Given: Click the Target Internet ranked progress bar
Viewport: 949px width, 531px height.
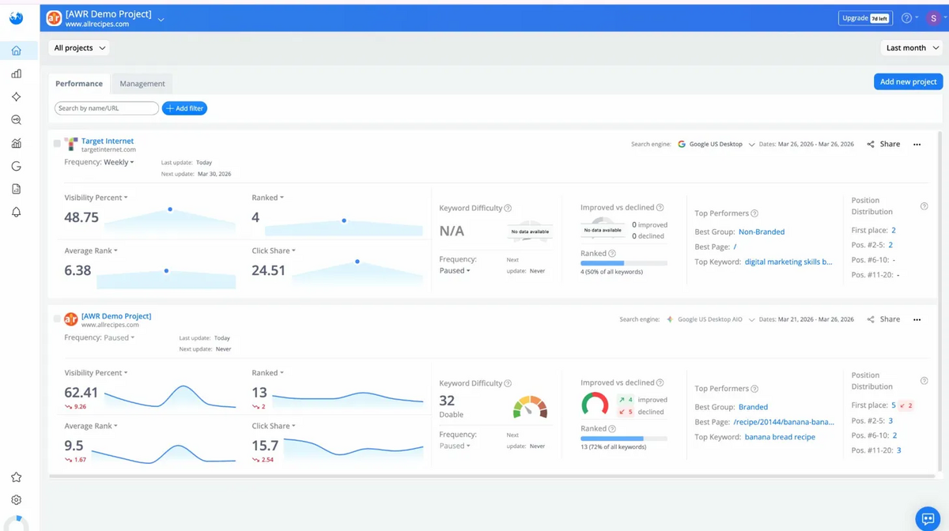Looking at the screenshot, I should point(623,263).
